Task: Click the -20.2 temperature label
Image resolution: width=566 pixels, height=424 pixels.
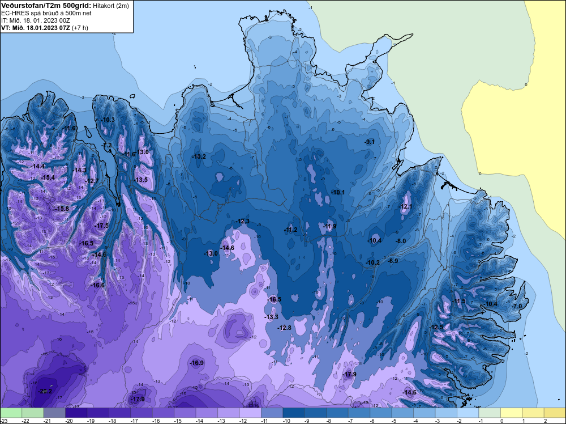Action: [45, 391]
